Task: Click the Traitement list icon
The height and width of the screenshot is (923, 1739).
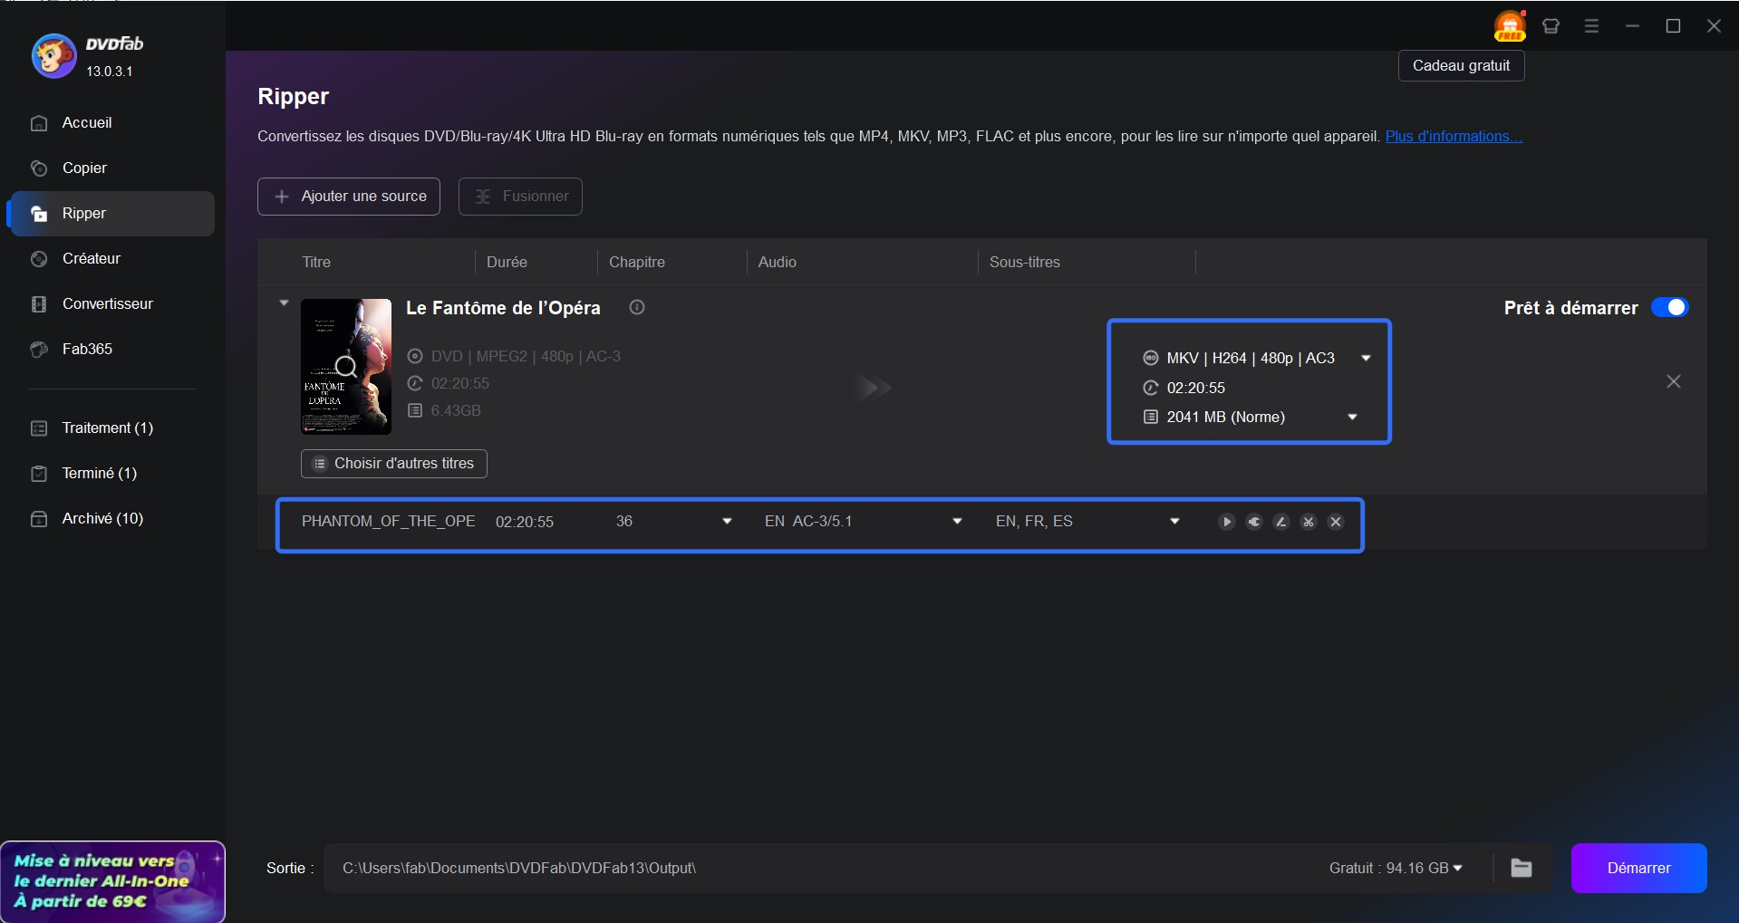Action: 39,428
